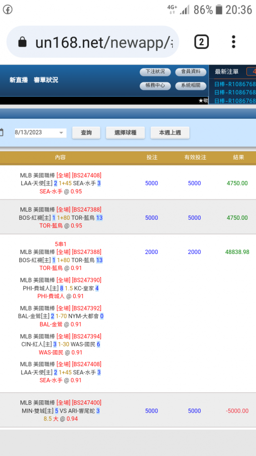Click 8.5 大 @ 0.94 selection
256x456 pixels.
click(60, 419)
